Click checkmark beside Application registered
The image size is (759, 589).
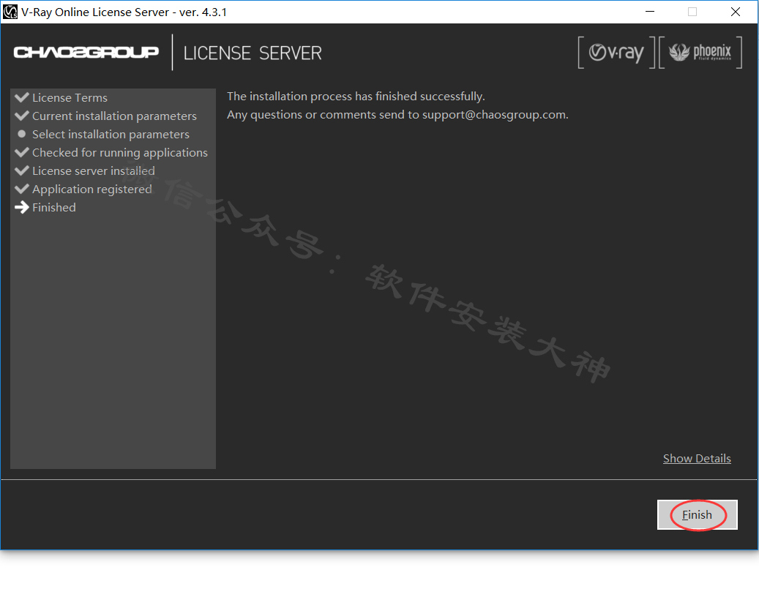pos(22,189)
